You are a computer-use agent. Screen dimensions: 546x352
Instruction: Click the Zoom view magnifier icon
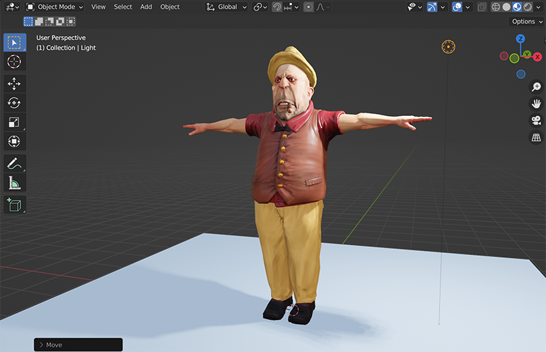536,87
